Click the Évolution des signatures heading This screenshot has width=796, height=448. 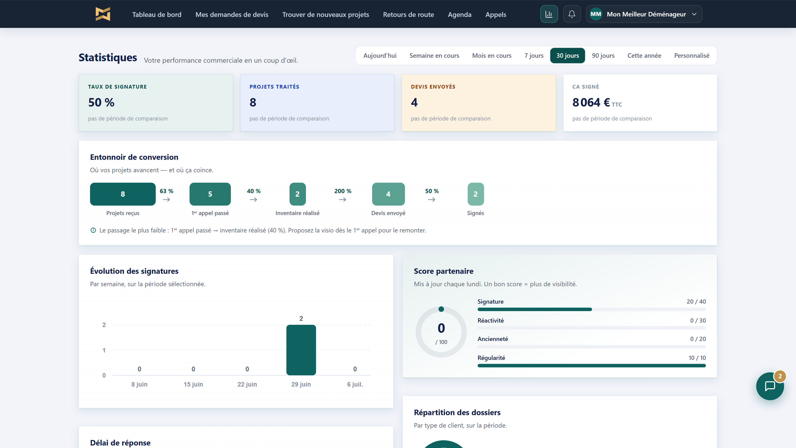(134, 271)
